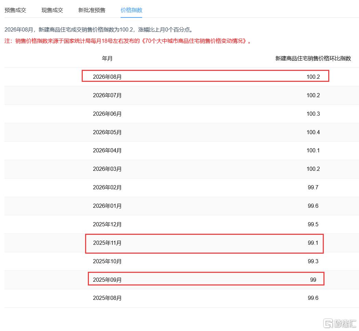359x331 pixels.
Task: Select the 100.3 value for 2026年06月
Action: pyautogui.click(x=313, y=114)
